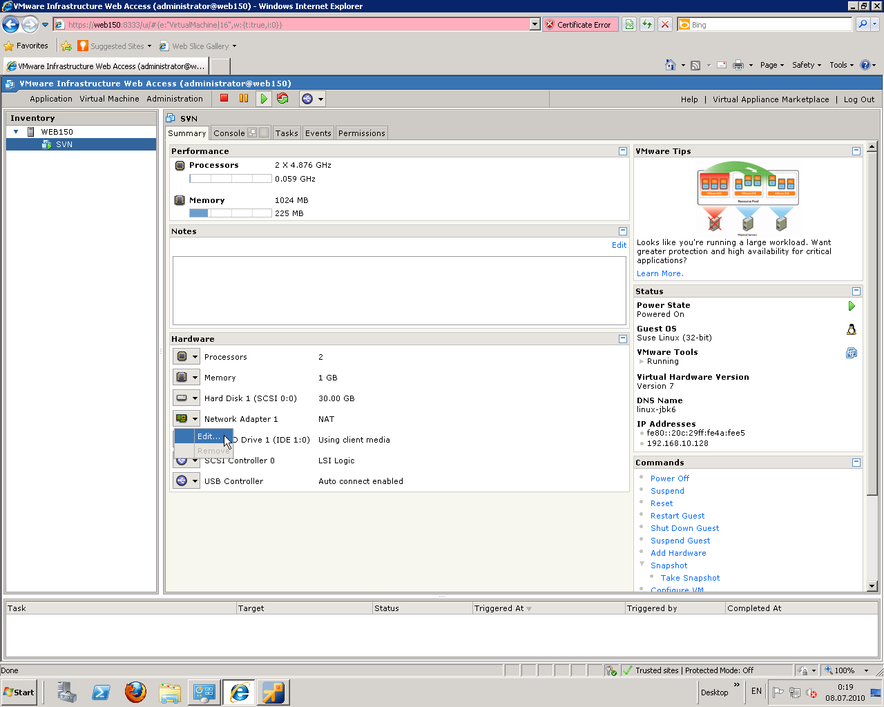Viewport: 884px width, 707px height.
Task: Collapse the Performance panel
Action: [x=623, y=151]
